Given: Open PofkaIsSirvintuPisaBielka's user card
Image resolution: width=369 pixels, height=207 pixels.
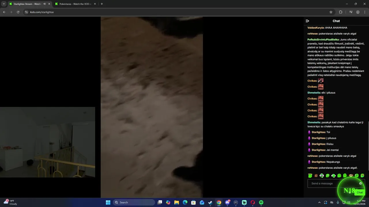Looking at the screenshot, I should 323,40.
